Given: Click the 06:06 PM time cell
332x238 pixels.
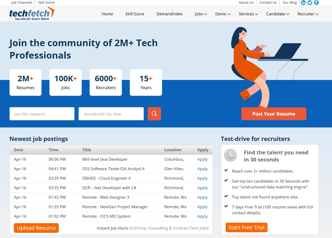Looking at the screenshot, I should click(x=57, y=159).
